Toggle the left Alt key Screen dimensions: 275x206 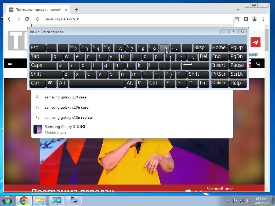[63, 83]
